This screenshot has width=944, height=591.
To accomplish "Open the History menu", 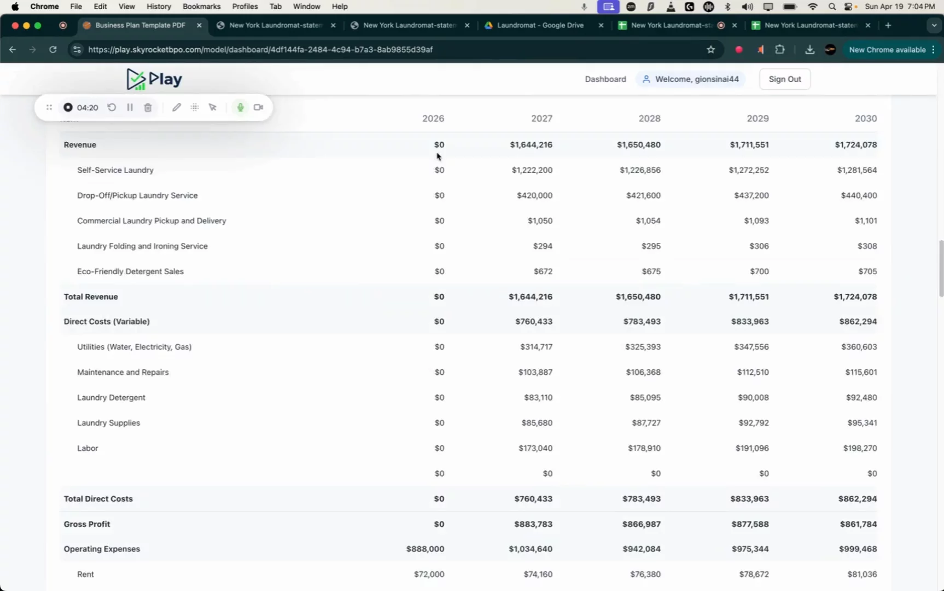I will 159,7.
